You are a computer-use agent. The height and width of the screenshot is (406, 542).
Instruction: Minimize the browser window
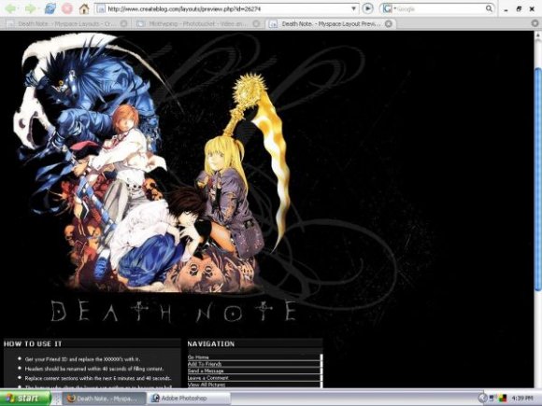pos(506,9)
